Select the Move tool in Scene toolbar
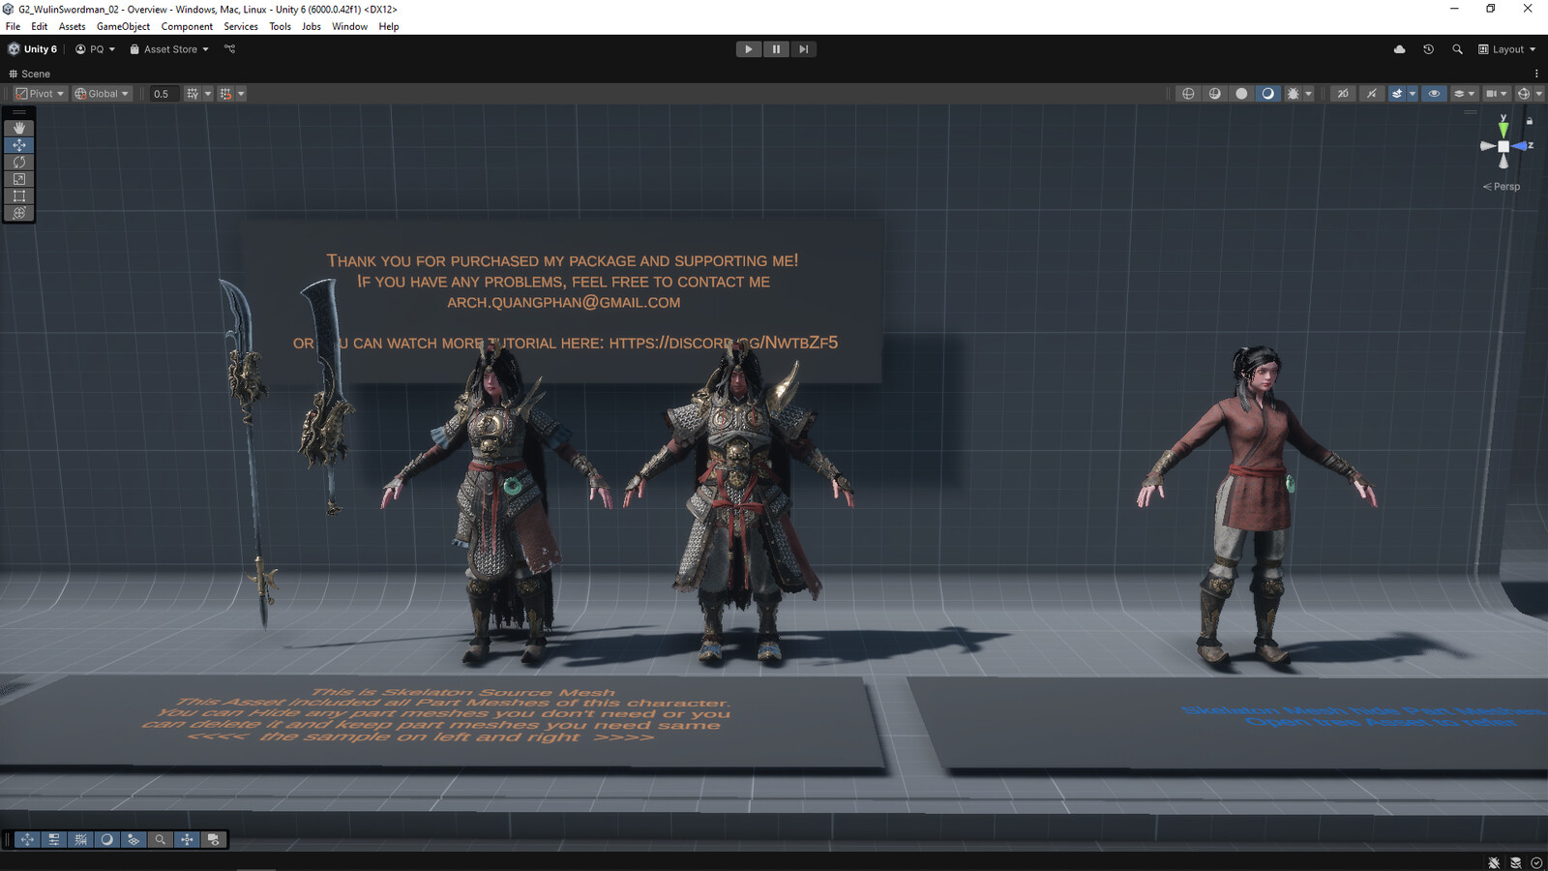Viewport: 1548px width, 871px height. [19, 145]
